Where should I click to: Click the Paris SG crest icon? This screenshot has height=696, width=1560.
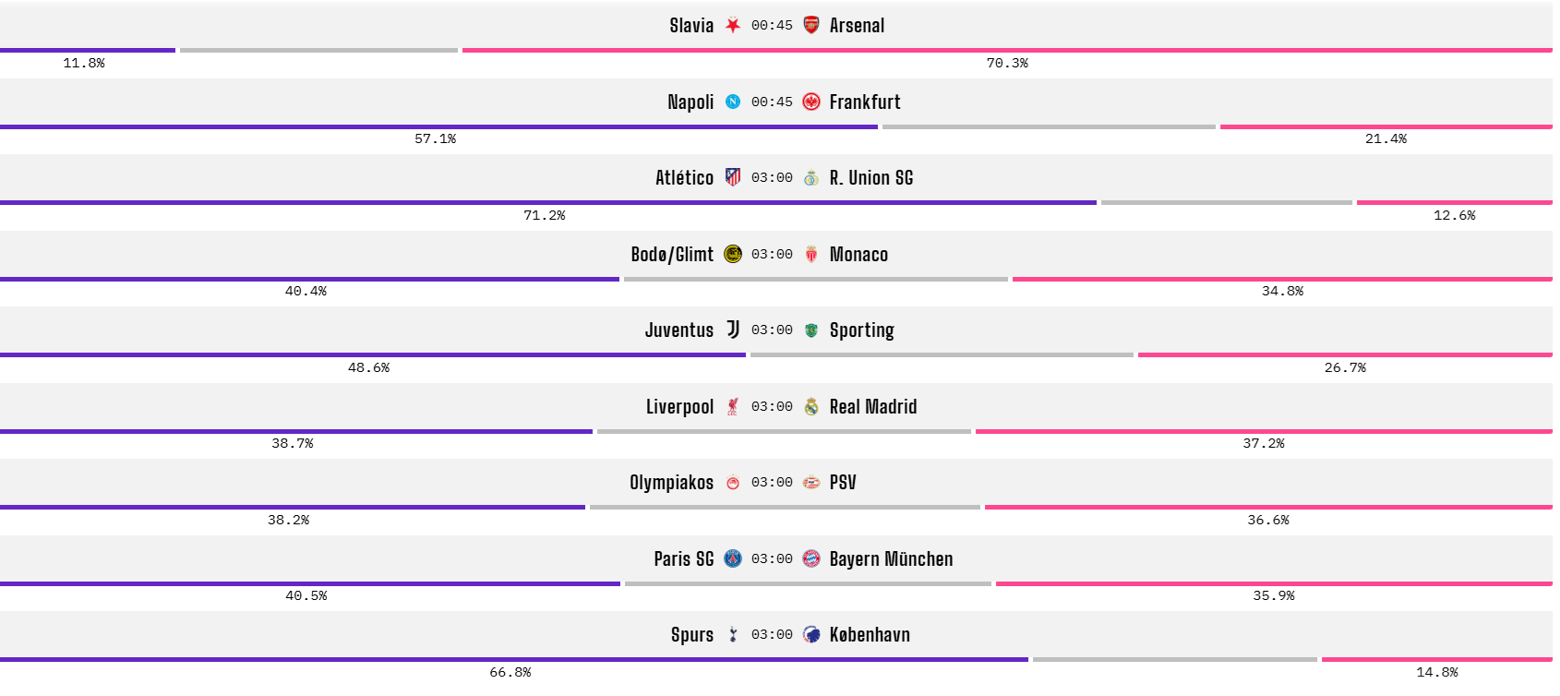coord(733,558)
